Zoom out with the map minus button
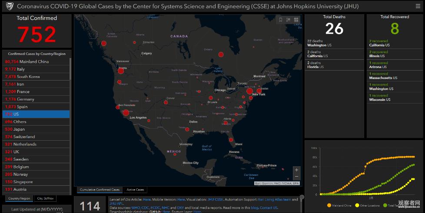 (296, 177)
